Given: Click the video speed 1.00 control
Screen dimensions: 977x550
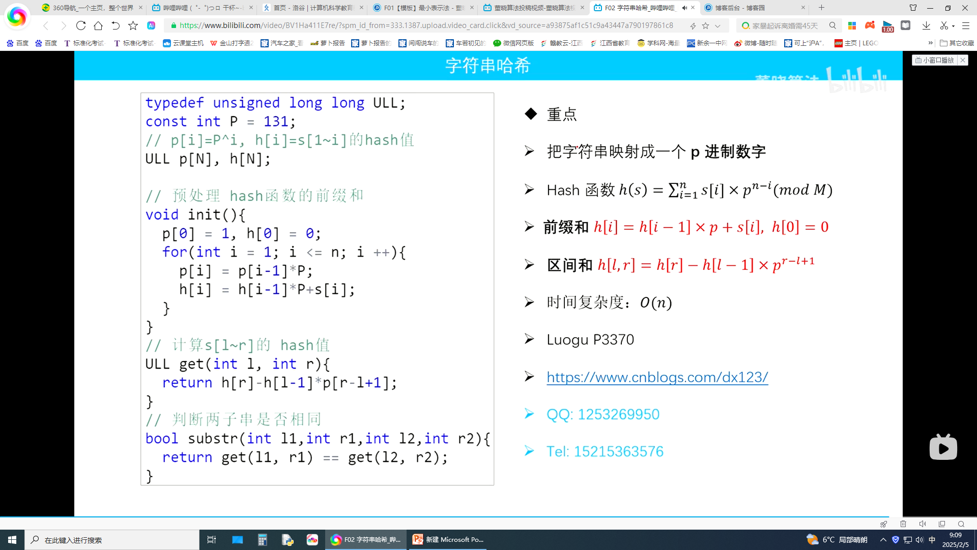Looking at the screenshot, I should pyautogui.click(x=888, y=26).
